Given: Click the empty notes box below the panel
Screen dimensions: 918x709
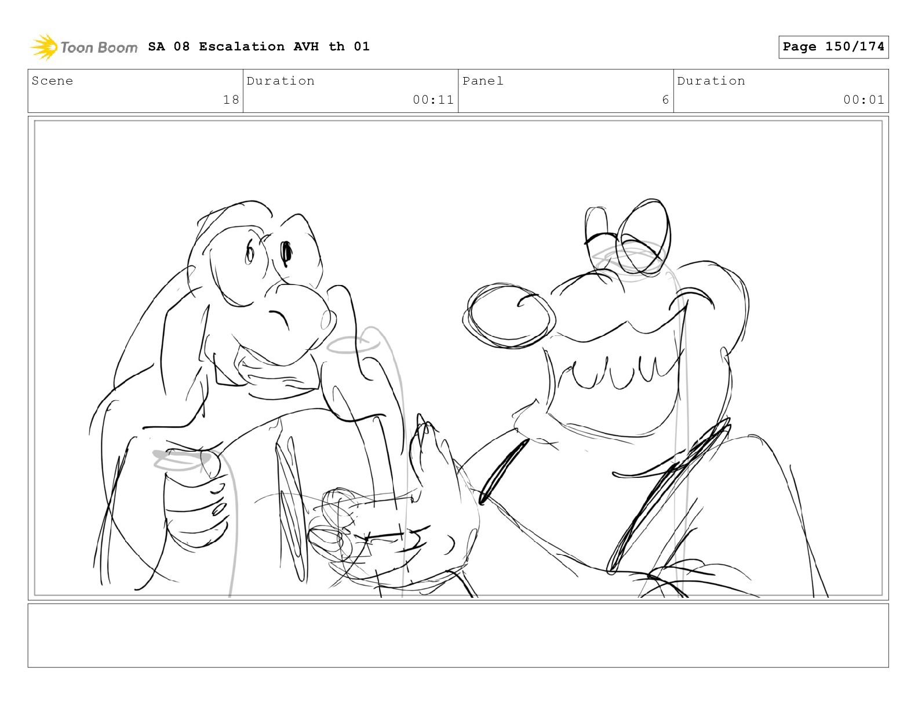Looking at the screenshot, I should (x=458, y=635).
